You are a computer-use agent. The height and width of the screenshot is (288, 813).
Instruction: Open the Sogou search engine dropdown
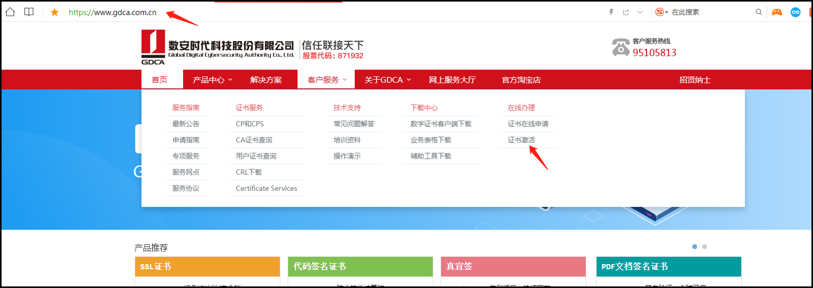tap(662, 12)
